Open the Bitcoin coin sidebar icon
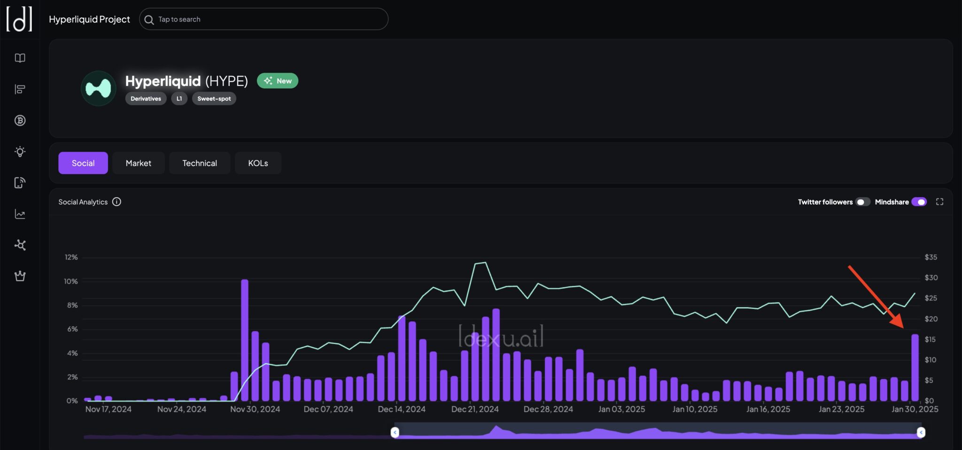Image resolution: width=962 pixels, height=450 pixels. (x=20, y=121)
